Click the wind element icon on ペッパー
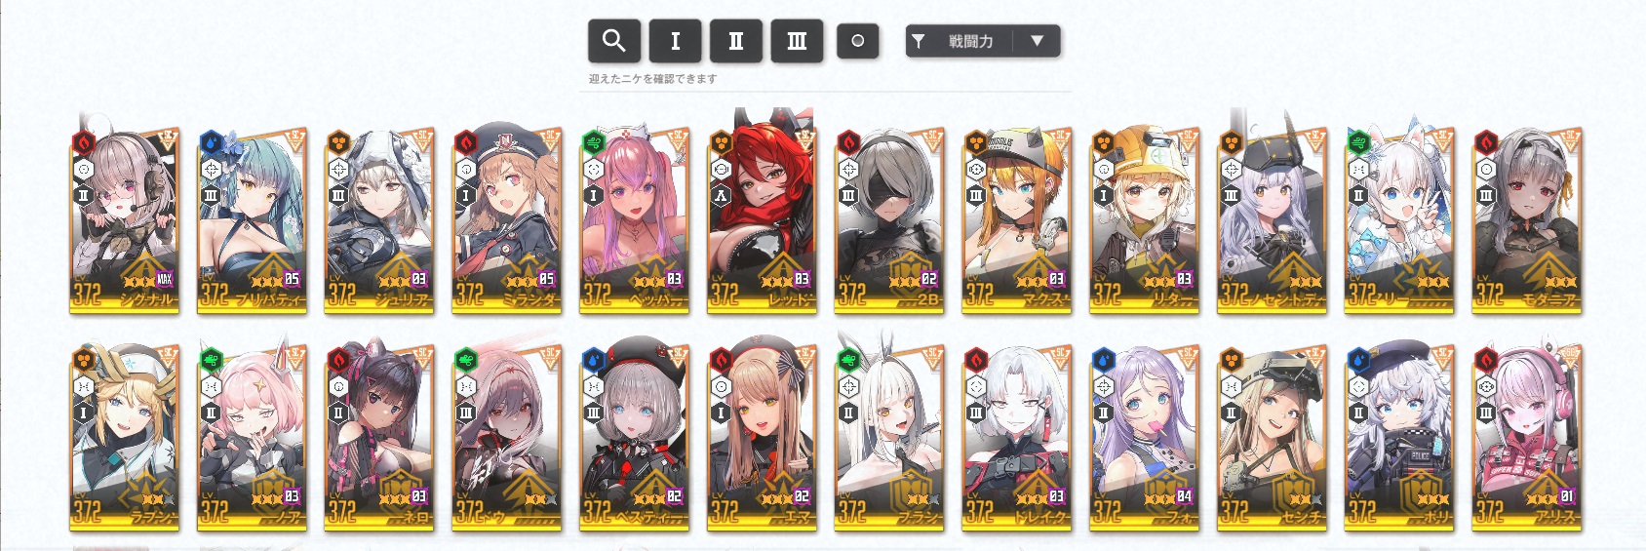Screen dimensions: 1646x551 pos(594,142)
